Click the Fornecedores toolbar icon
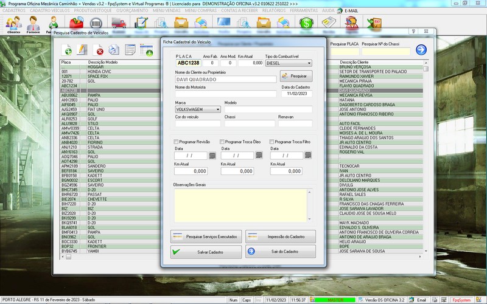The width and height of the screenshot is (487, 304). [33, 24]
